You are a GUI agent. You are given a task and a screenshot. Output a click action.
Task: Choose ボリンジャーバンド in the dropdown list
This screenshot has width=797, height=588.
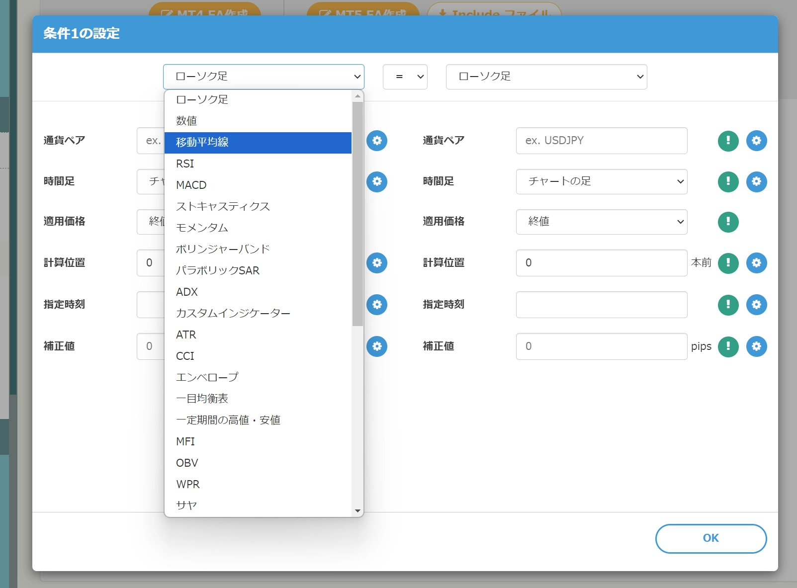(x=258, y=249)
